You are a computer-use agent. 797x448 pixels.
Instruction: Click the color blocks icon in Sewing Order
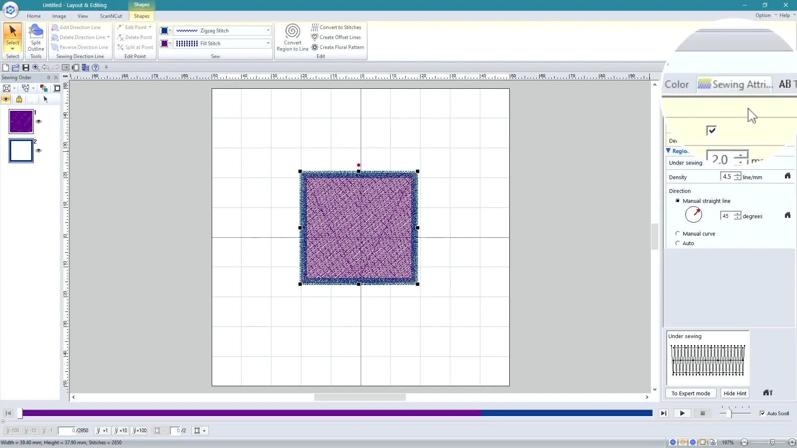click(44, 88)
